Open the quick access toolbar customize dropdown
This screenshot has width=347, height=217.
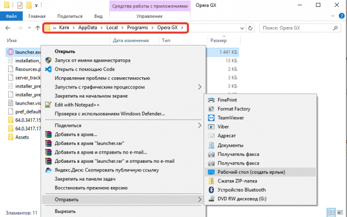point(36,6)
